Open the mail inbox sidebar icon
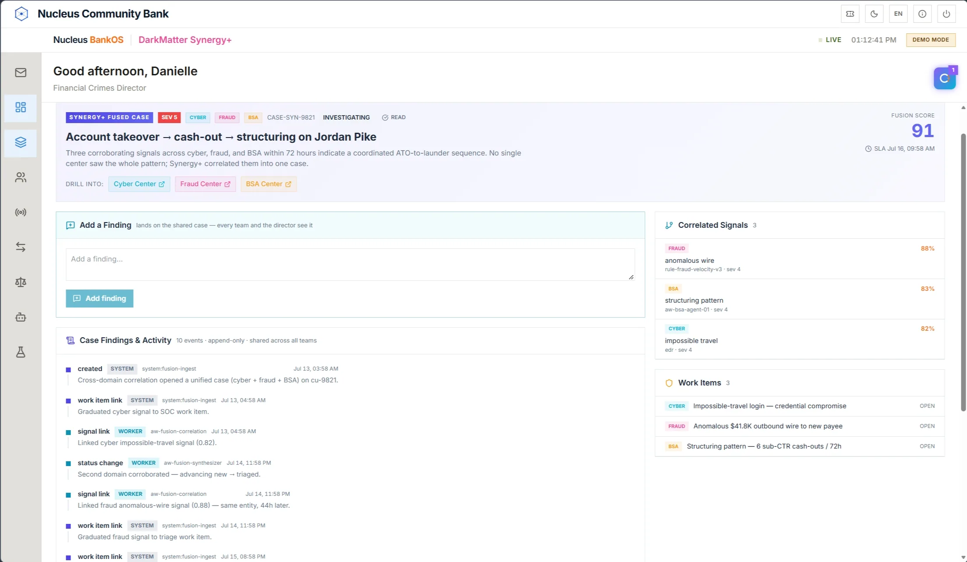This screenshot has width=967, height=562. point(21,72)
